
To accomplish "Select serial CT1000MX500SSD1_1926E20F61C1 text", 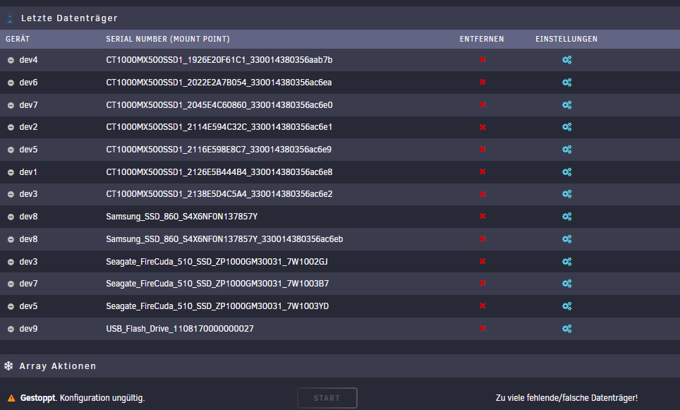I will pos(219,60).
